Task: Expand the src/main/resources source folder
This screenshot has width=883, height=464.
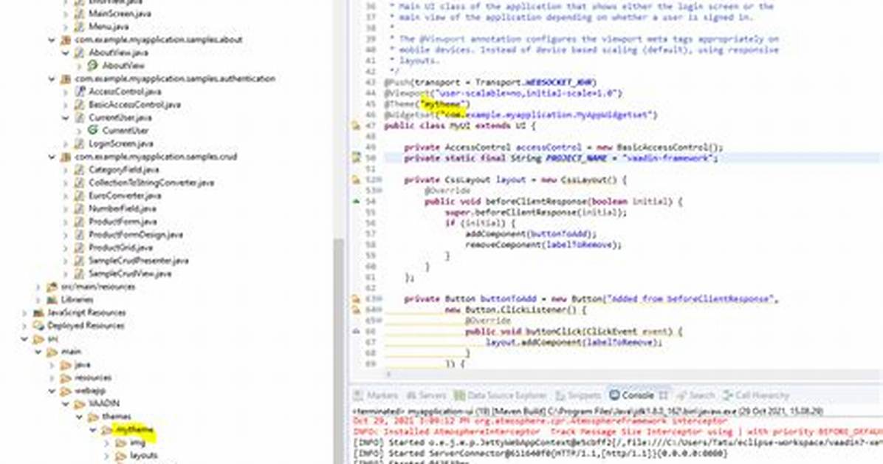Action: point(38,287)
